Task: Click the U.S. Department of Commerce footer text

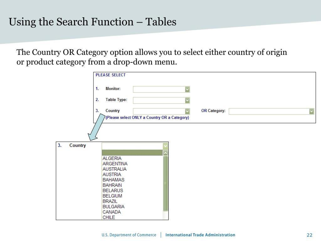Action: pos(129,235)
